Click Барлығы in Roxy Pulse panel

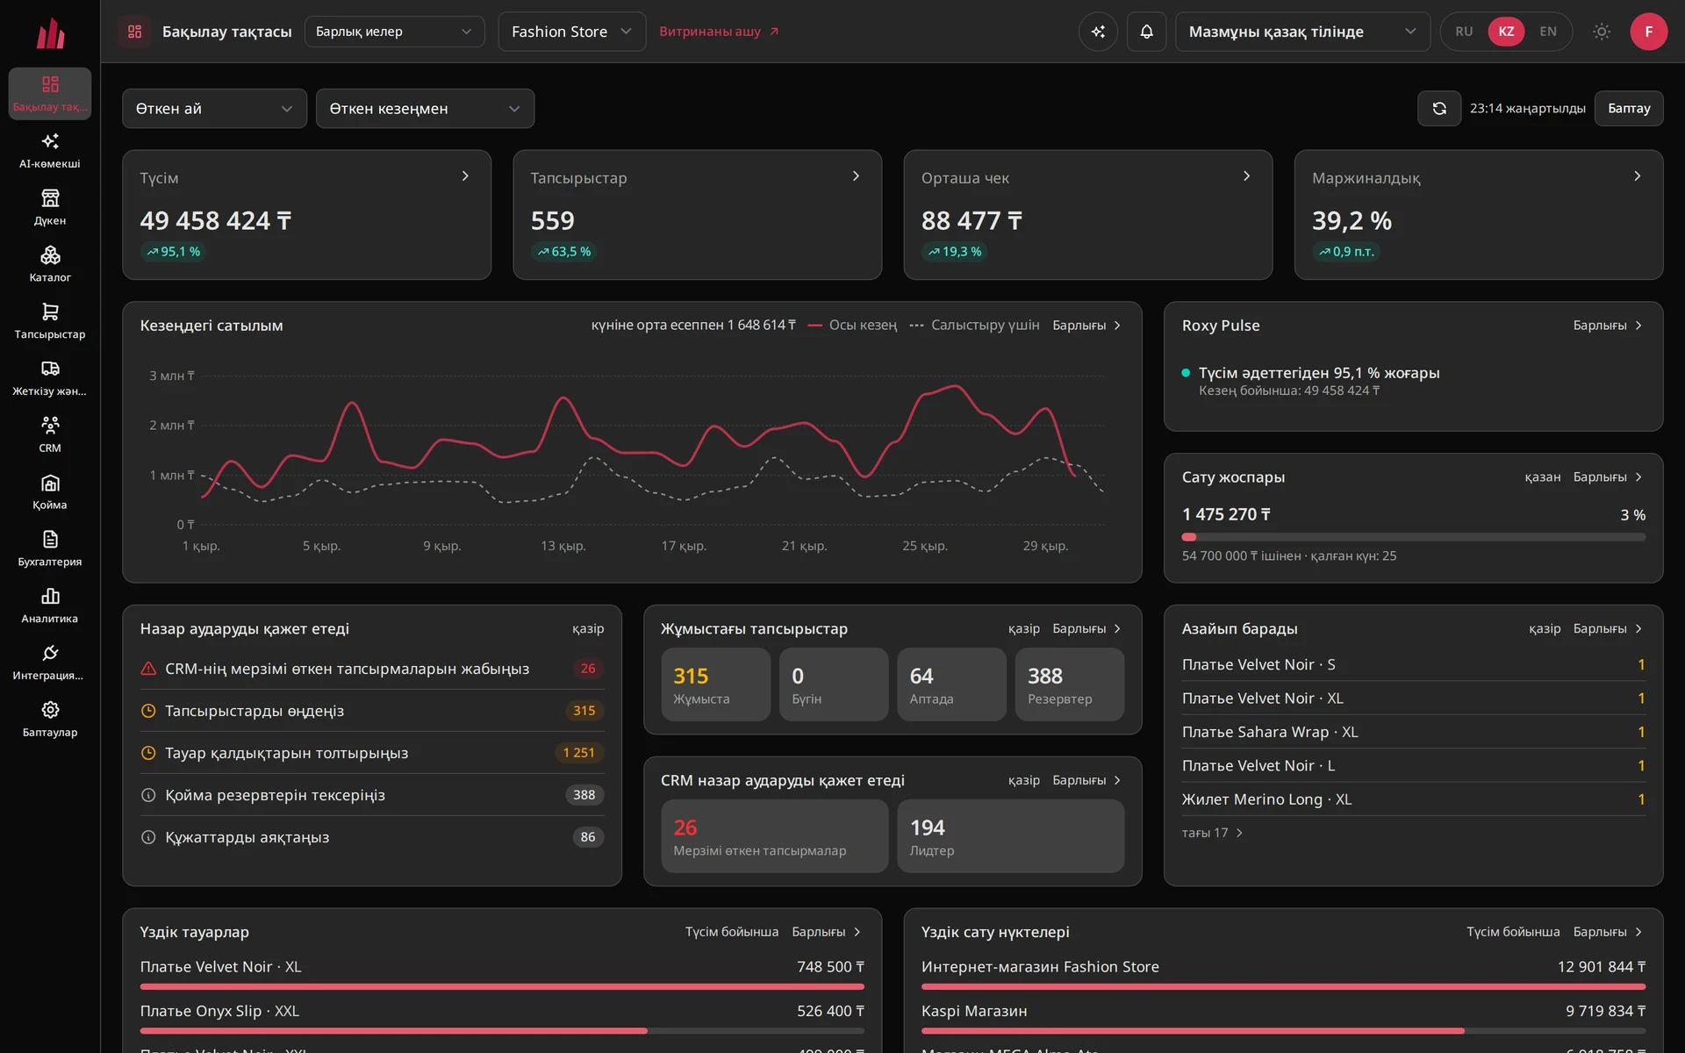1608,326
